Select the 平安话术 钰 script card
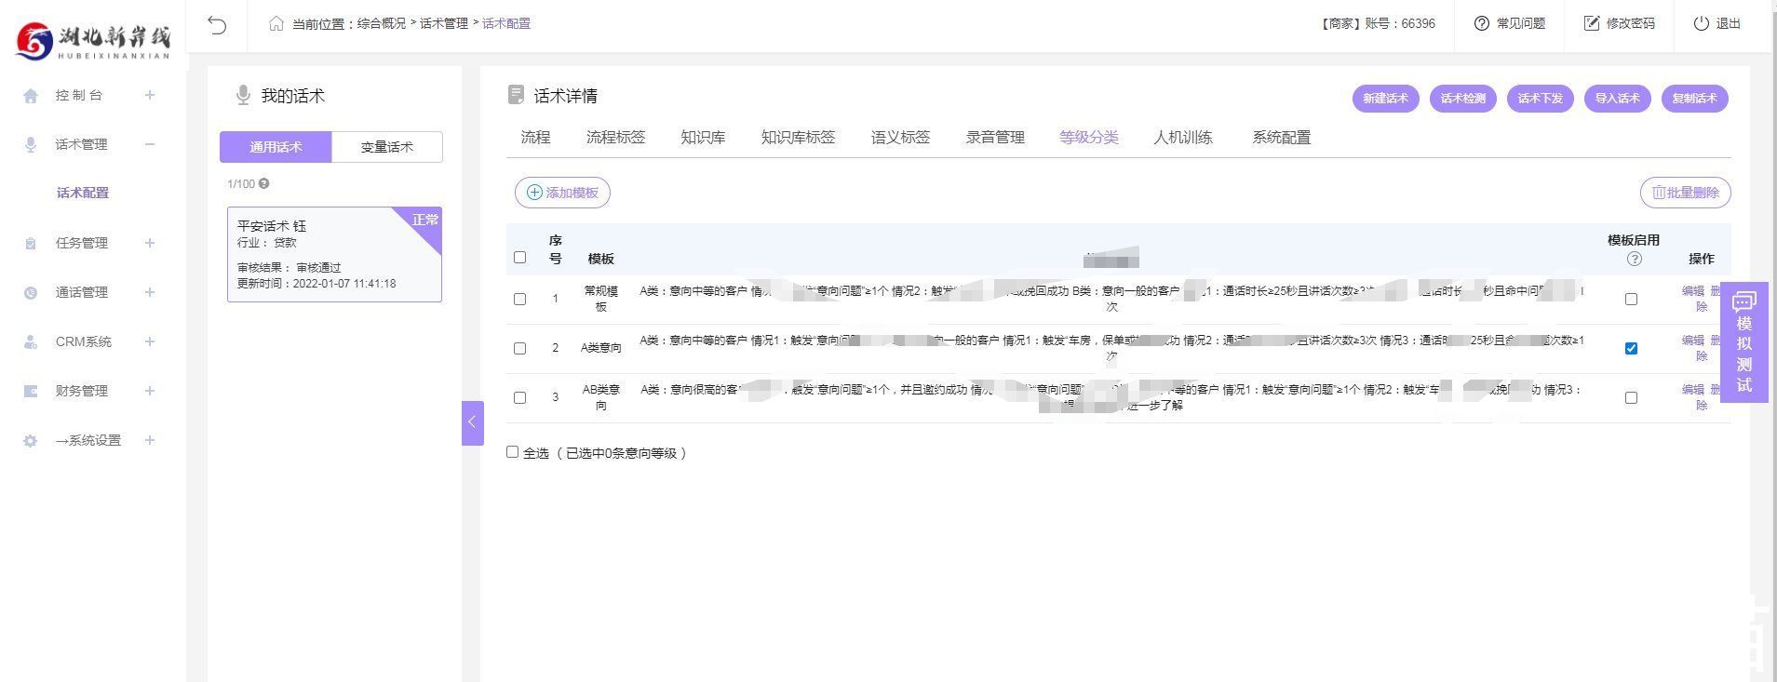 click(334, 254)
